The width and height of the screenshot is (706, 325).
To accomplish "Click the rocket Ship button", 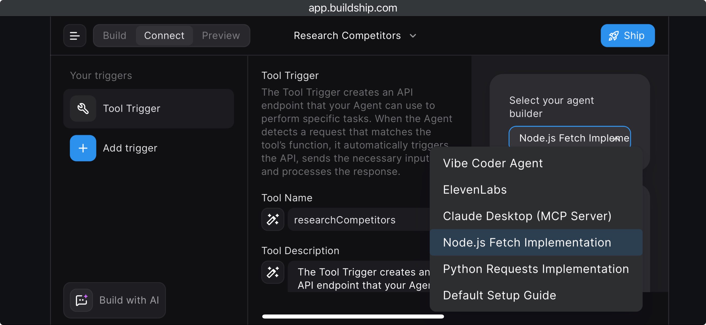I will [x=628, y=36].
